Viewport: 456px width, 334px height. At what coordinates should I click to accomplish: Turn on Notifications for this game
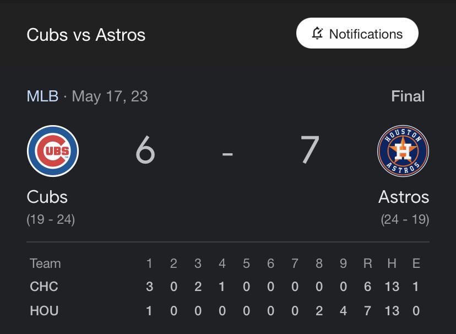[x=357, y=34]
